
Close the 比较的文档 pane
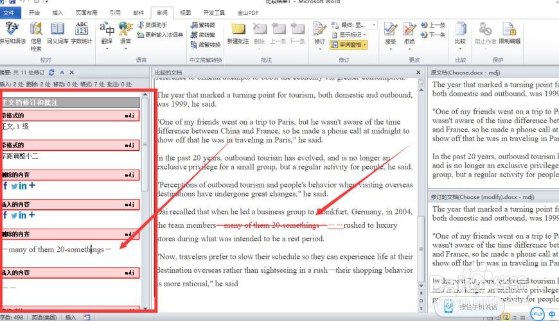(418, 73)
